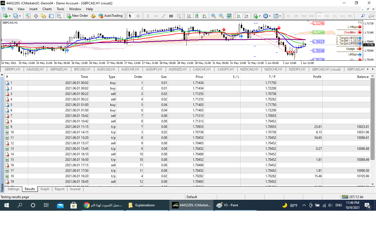Viewport: 376px width, 231px height.
Task: Open Google Chrome from the taskbar
Action: (x=87, y=205)
